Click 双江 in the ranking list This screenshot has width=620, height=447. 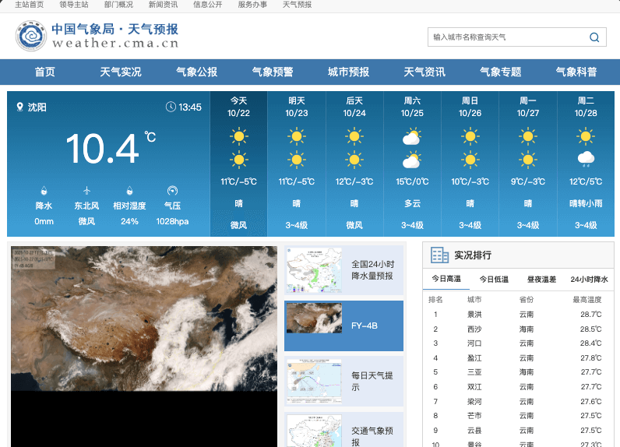(474, 387)
